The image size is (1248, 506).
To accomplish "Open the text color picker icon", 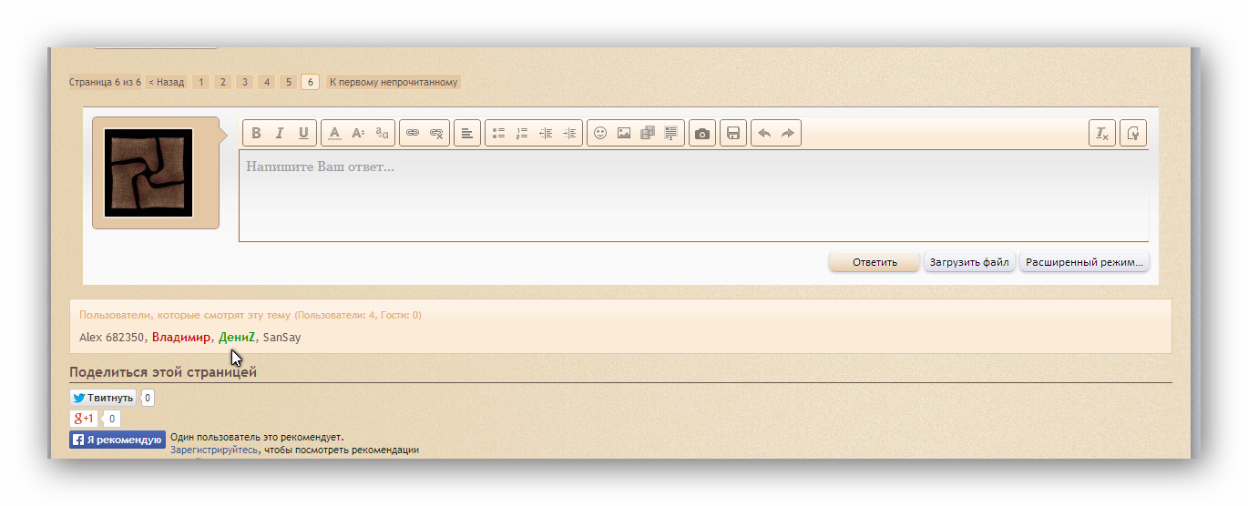I will point(334,133).
